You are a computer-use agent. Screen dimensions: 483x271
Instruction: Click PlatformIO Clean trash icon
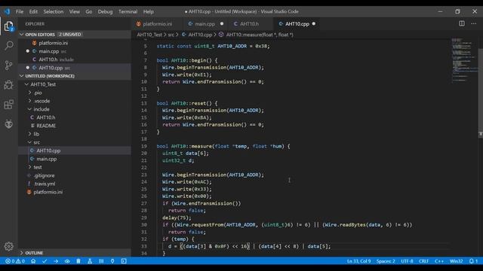coord(78,261)
